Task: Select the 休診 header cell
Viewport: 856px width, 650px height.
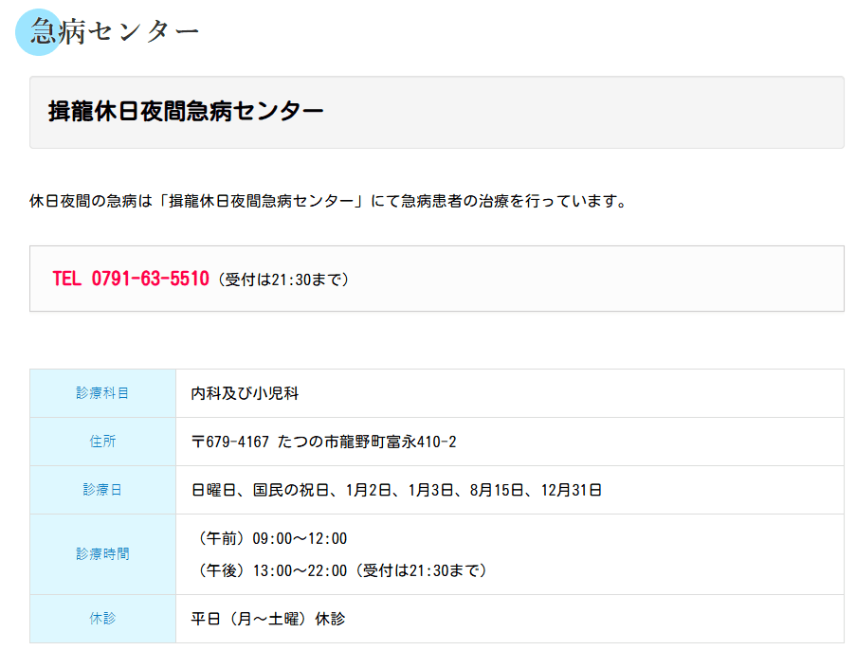Action: coord(102,619)
